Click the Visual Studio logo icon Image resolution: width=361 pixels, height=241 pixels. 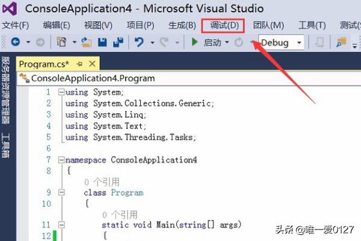[10, 8]
